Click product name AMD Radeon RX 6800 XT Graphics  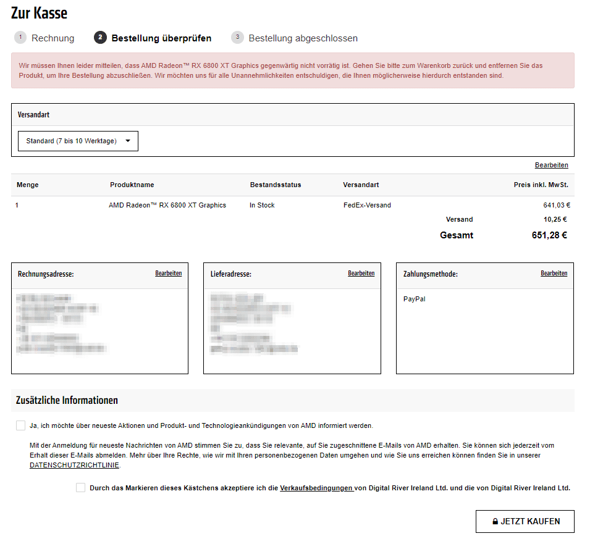[167, 206]
